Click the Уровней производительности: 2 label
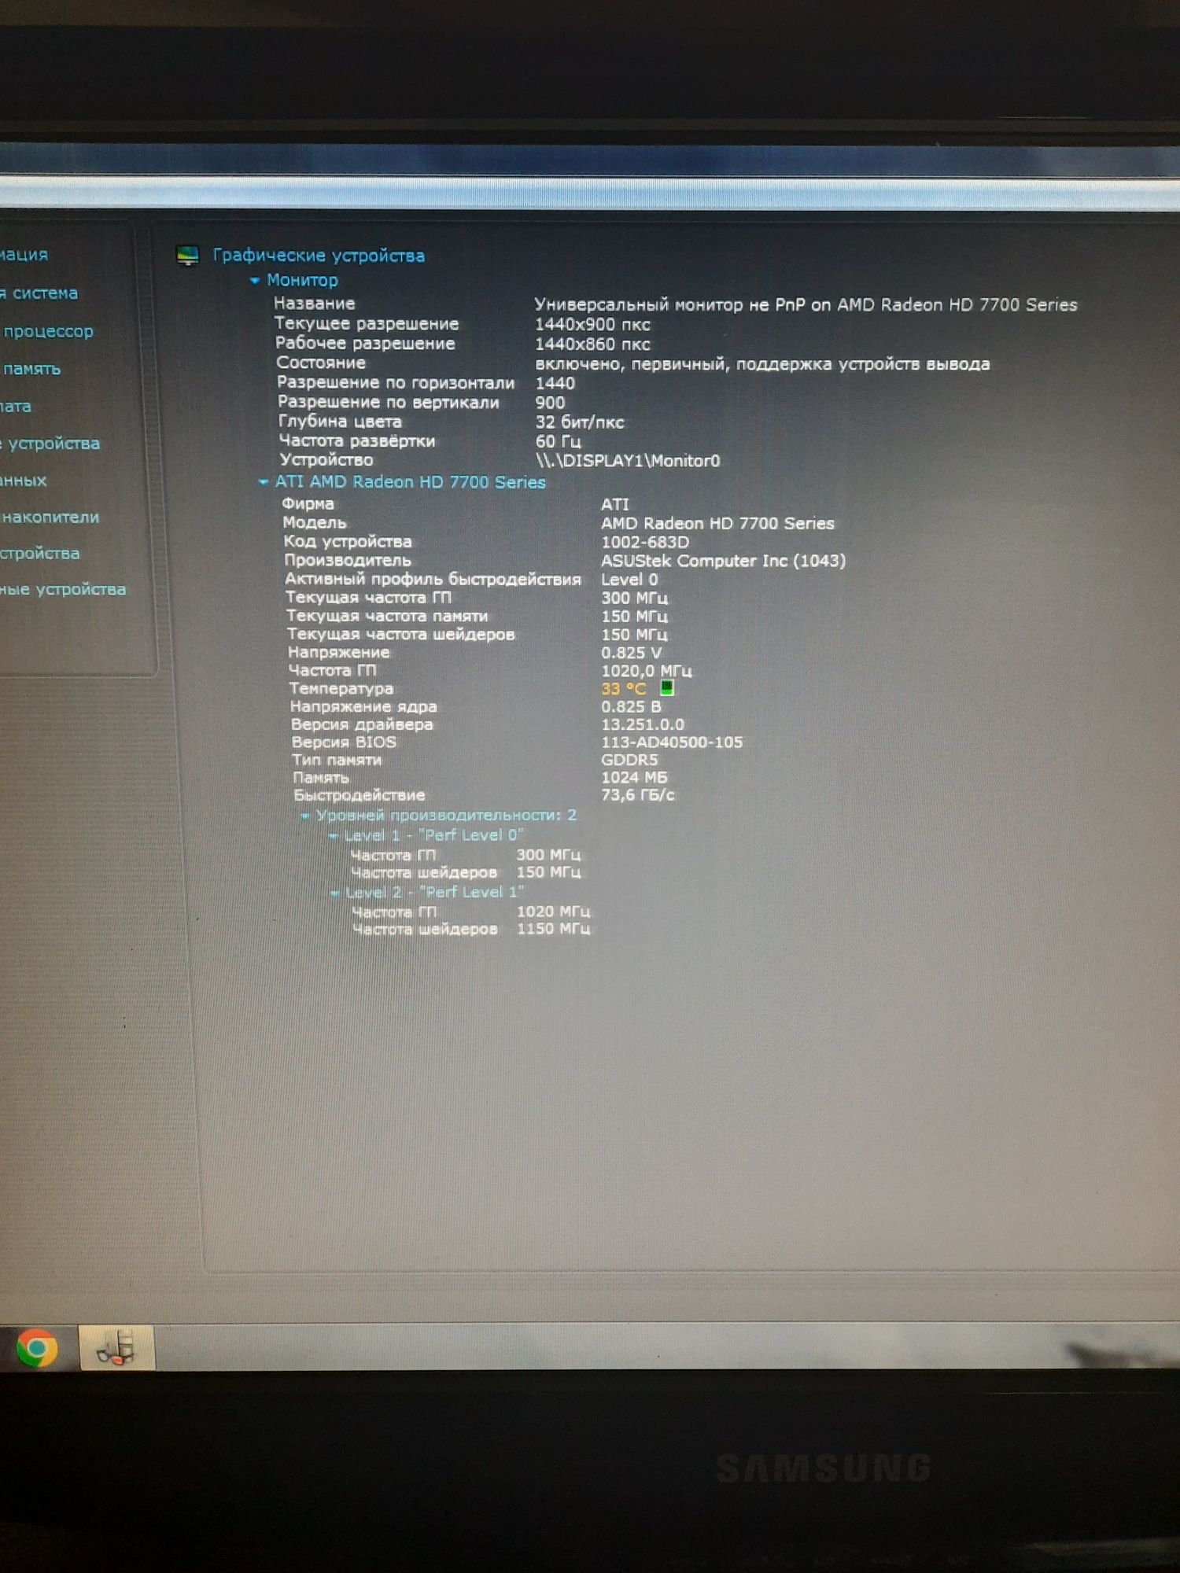This screenshot has height=1573, width=1180. [x=446, y=816]
